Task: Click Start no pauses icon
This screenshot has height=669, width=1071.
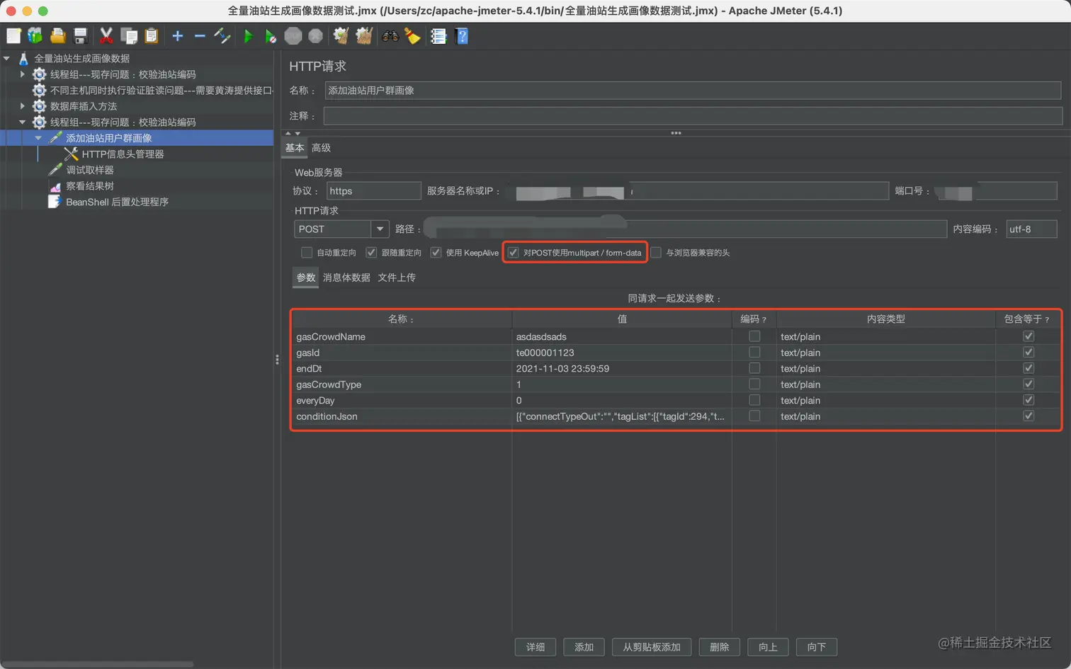Action: 271,36
